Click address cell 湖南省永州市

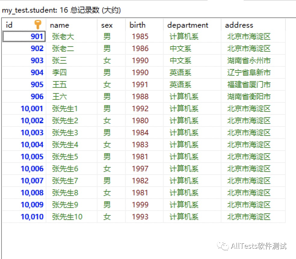point(253,60)
